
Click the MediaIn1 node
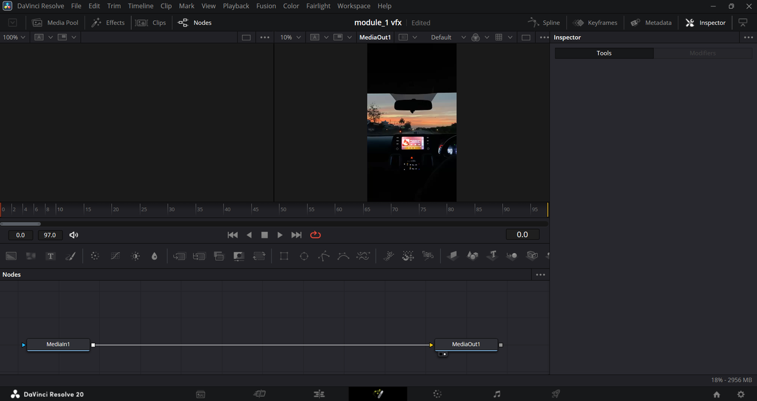point(58,344)
